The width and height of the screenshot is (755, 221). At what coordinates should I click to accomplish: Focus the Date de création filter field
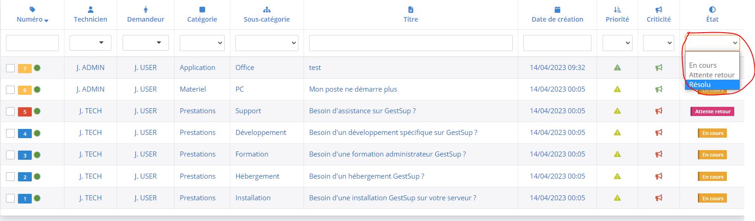(x=557, y=43)
